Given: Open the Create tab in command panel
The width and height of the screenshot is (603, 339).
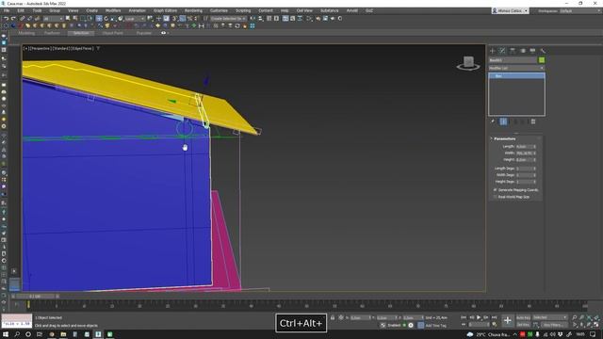Looking at the screenshot, I should [x=493, y=51].
